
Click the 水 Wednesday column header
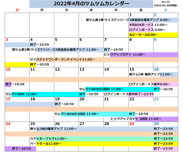point(91,10)
